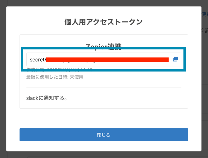Click the copy token icon
Image resolution: width=208 pixels, height=158 pixels.
(175, 59)
